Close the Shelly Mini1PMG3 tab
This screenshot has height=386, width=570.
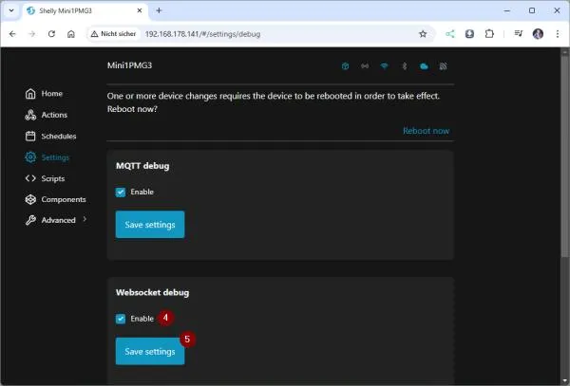pyautogui.click(x=140, y=10)
